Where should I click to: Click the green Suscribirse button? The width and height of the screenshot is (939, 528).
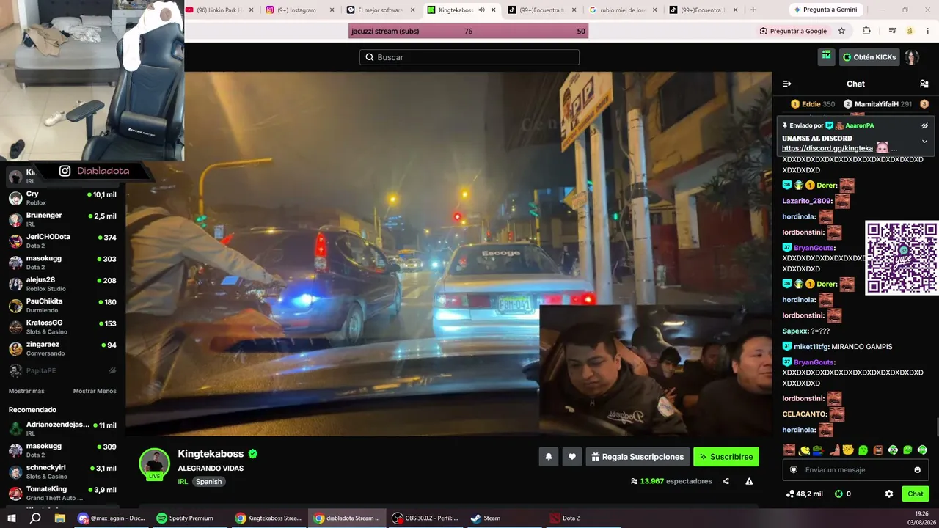(726, 457)
